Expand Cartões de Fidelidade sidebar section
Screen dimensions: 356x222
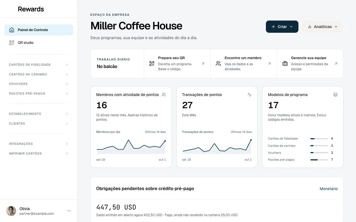(x=39, y=65)
